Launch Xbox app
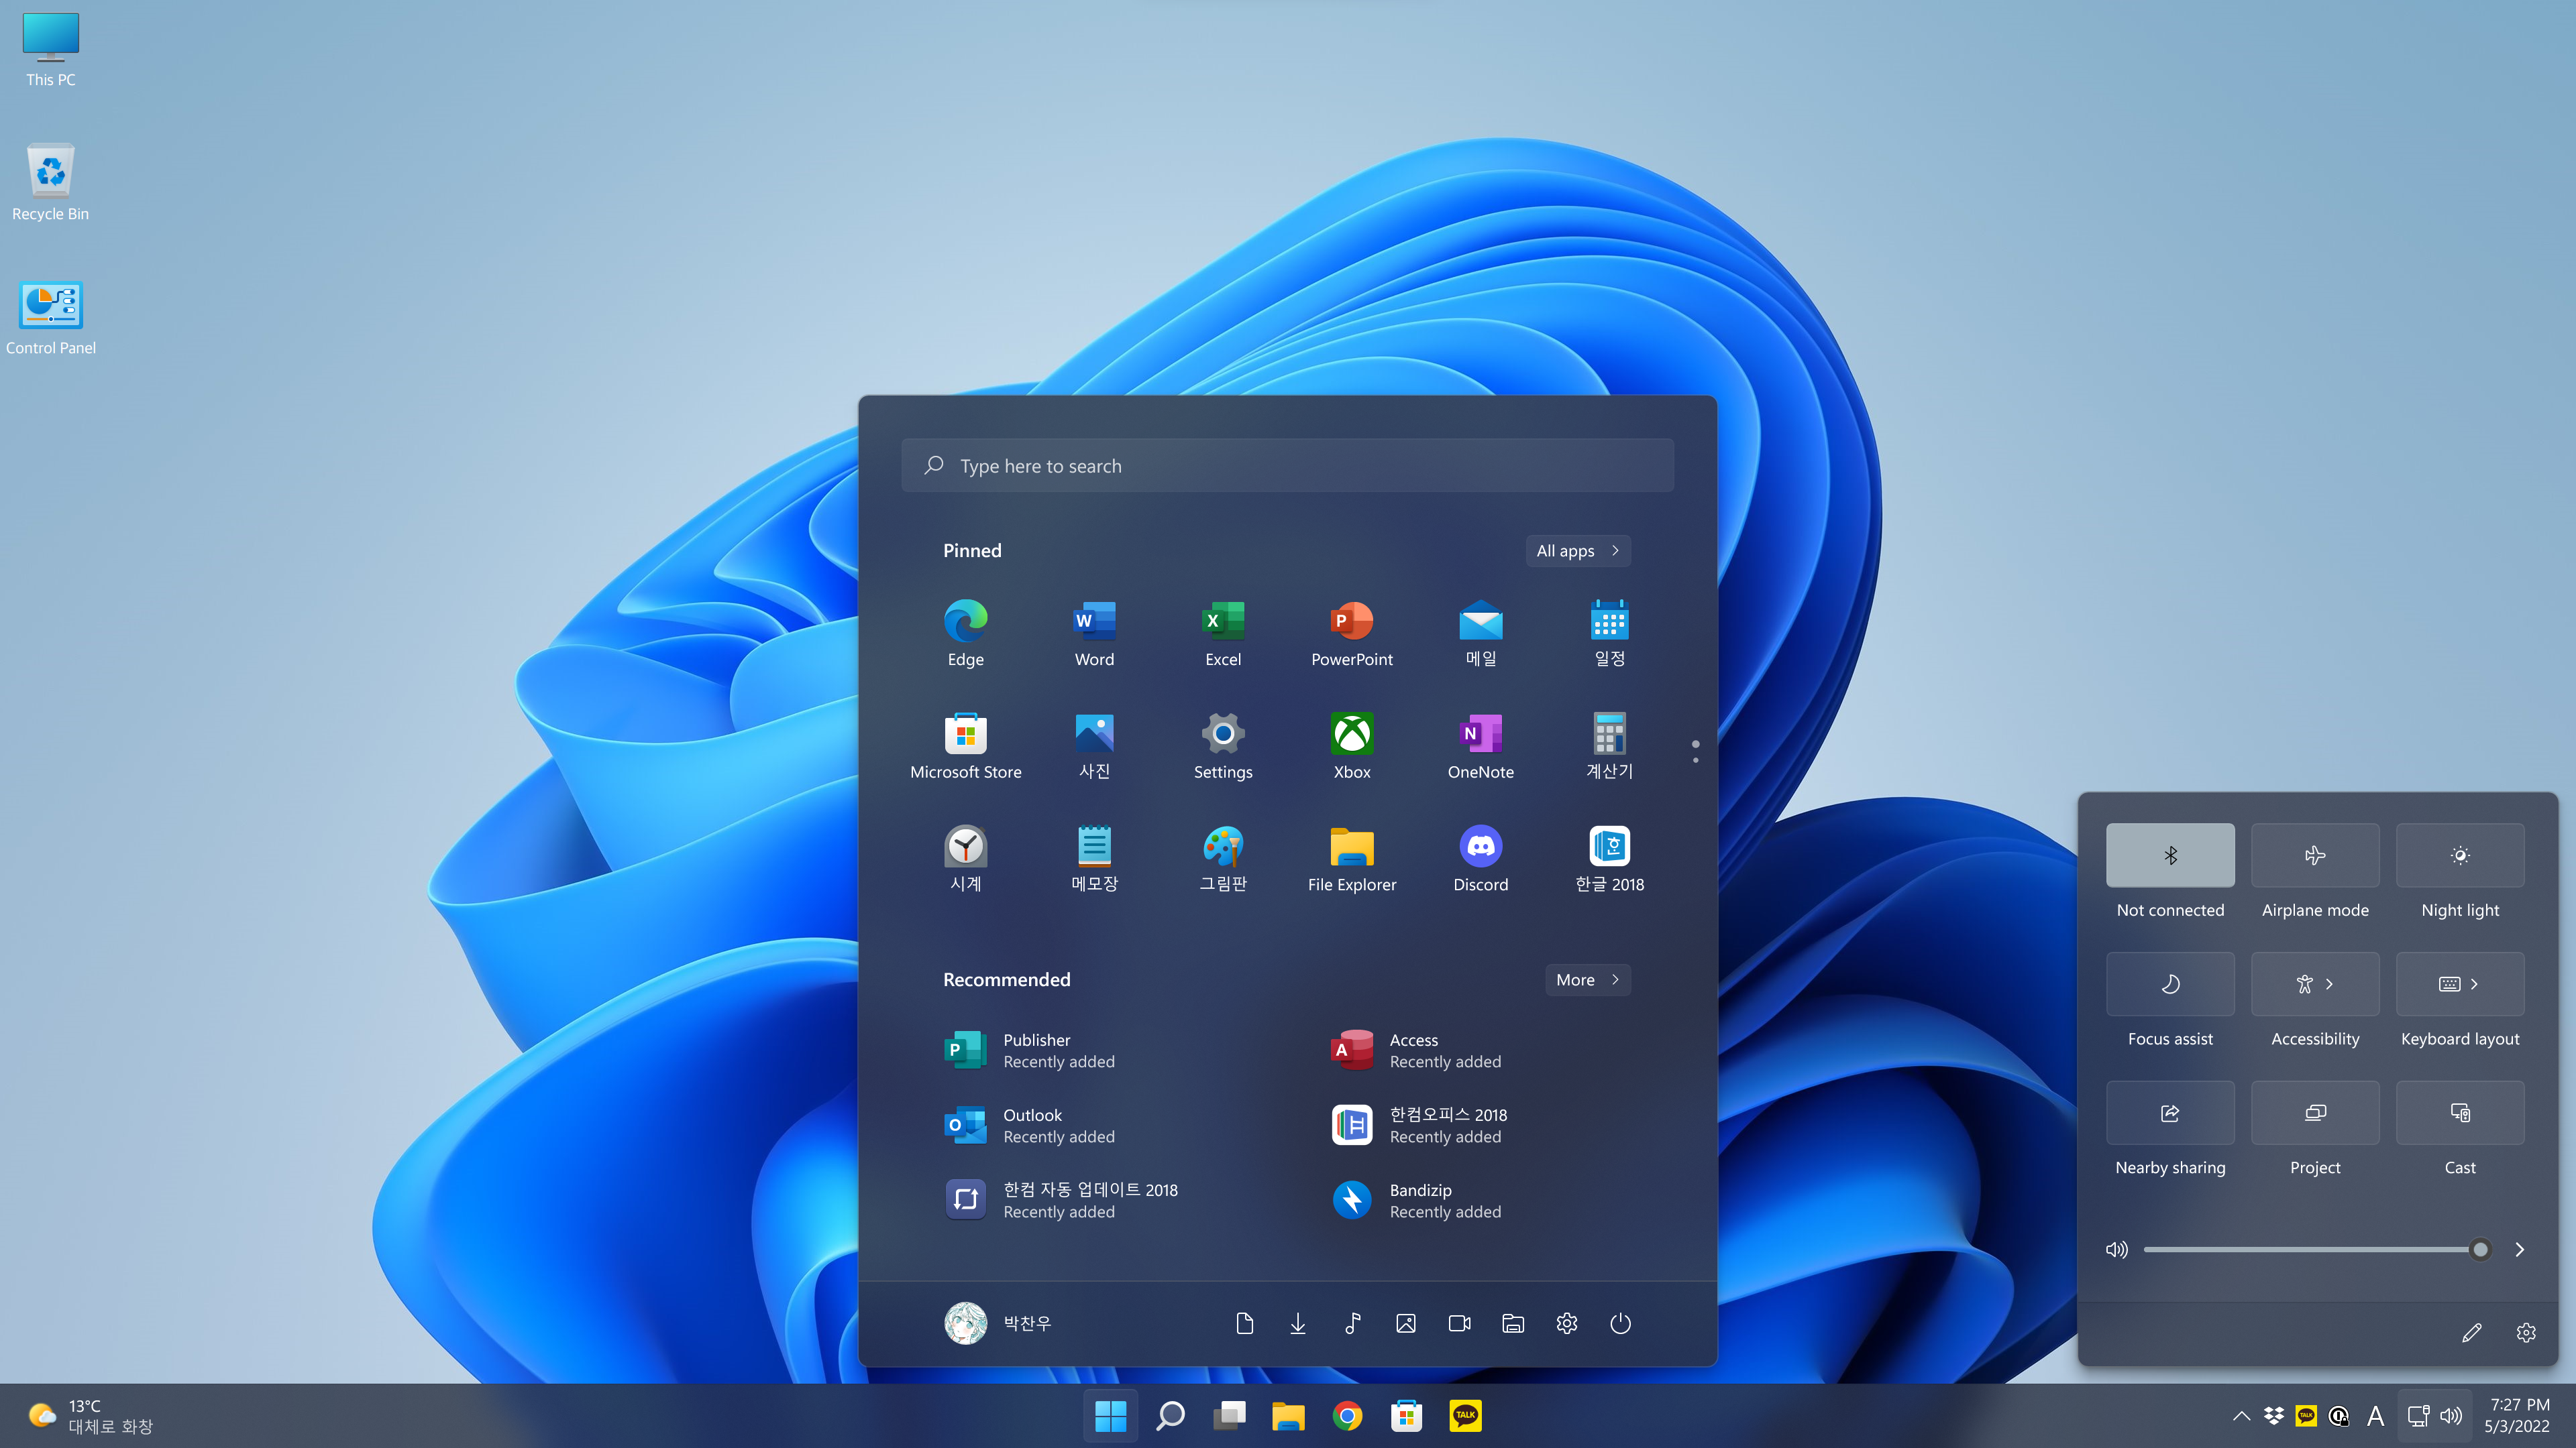The image size is (2576, 1448). 1352,747
